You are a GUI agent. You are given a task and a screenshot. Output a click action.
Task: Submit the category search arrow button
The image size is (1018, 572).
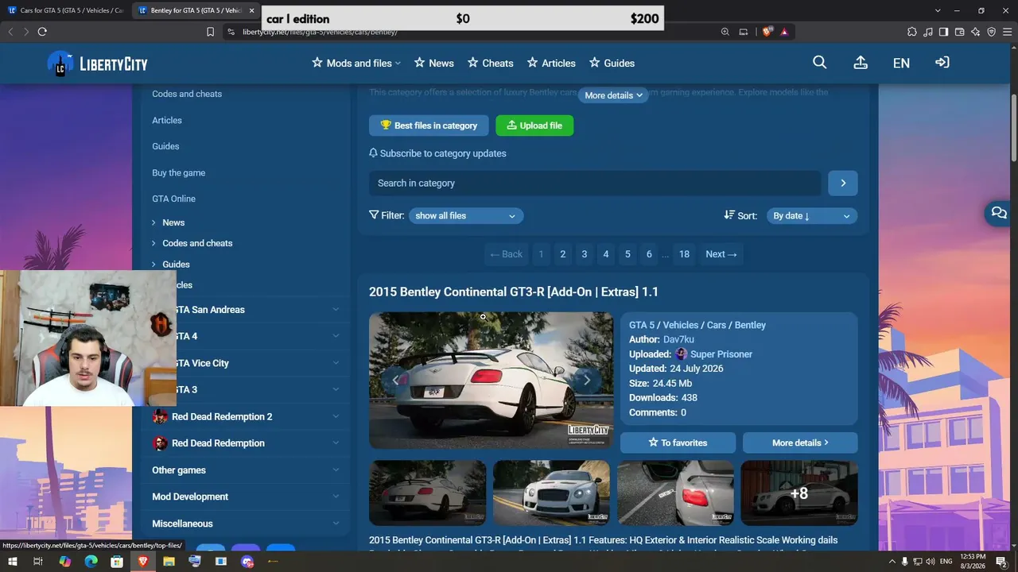pyautogui.click(x=843, y=183)
